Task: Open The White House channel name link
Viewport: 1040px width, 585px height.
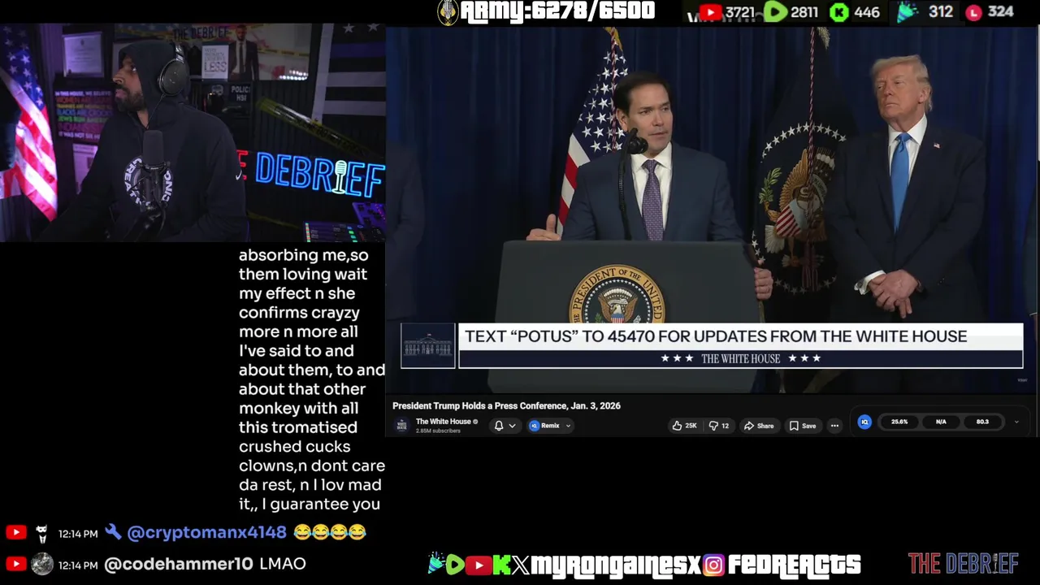Action: coord(443,422)
